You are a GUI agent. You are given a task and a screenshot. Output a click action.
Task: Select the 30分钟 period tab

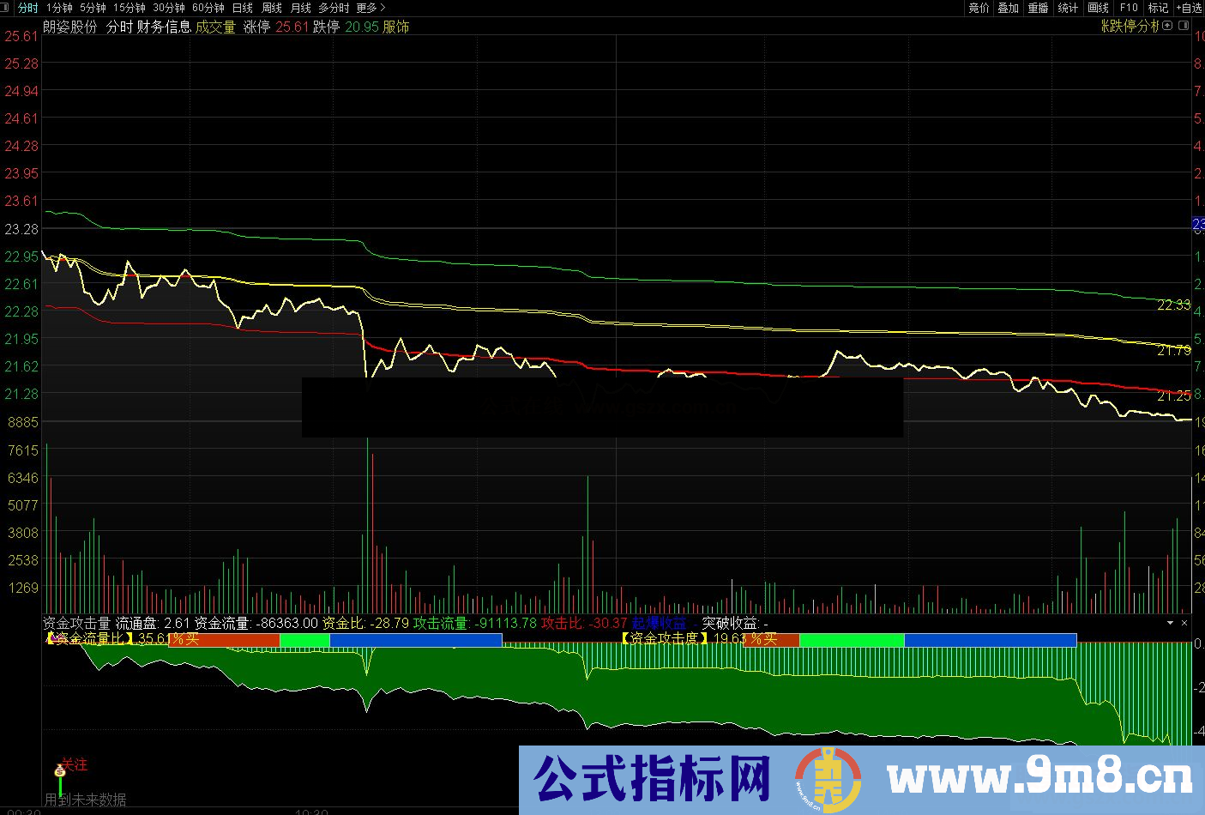pos(169,8)
